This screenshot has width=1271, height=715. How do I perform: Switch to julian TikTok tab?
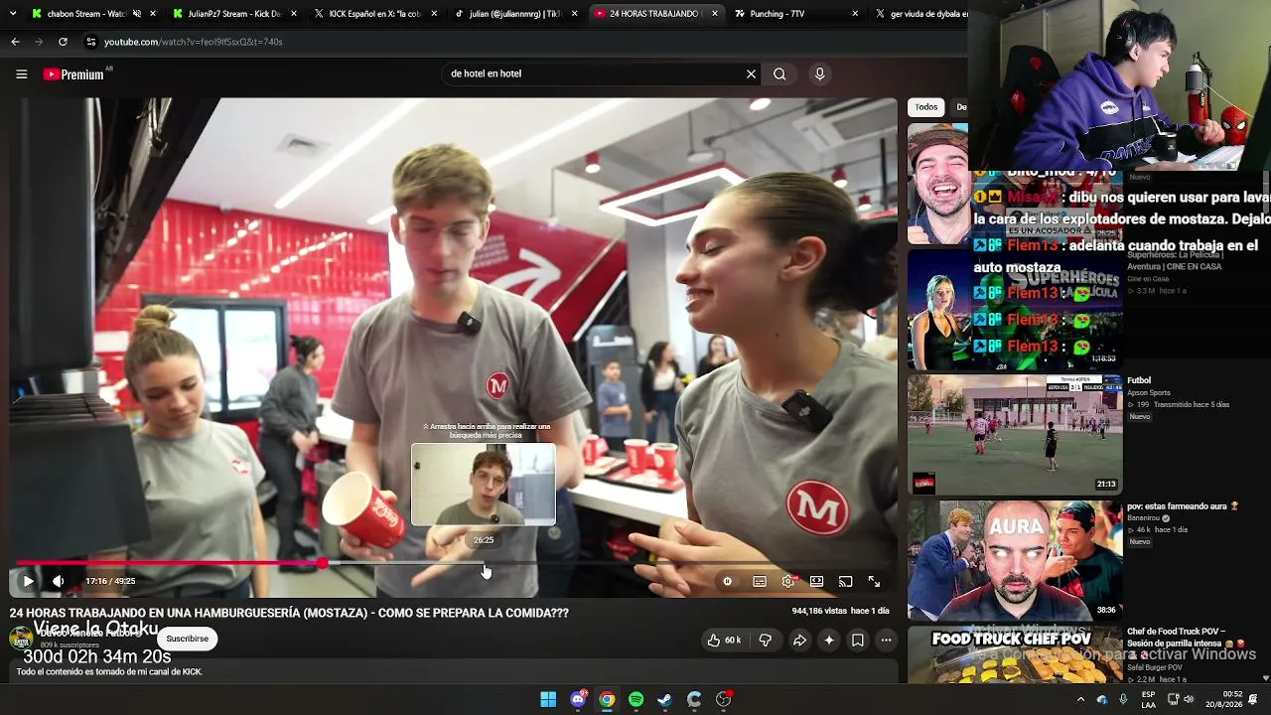(516, 14)
